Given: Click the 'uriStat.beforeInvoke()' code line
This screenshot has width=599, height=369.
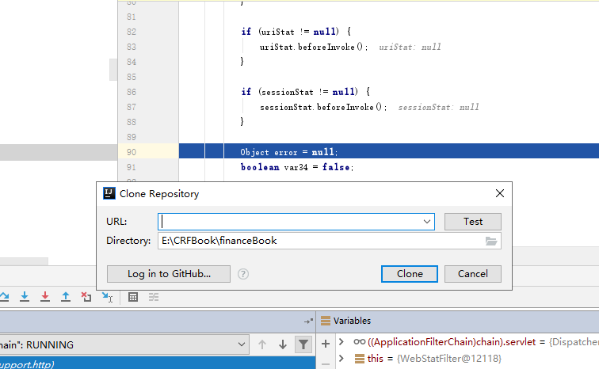Looking at the screenshot, I should click(x=314, y=47).
